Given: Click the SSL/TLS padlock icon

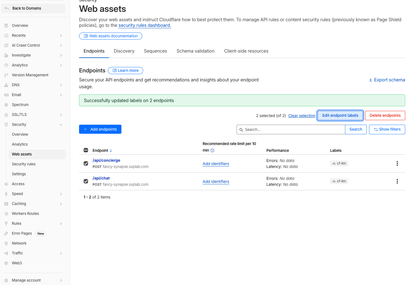Looking at the screenshot, I should click(6, 115).
